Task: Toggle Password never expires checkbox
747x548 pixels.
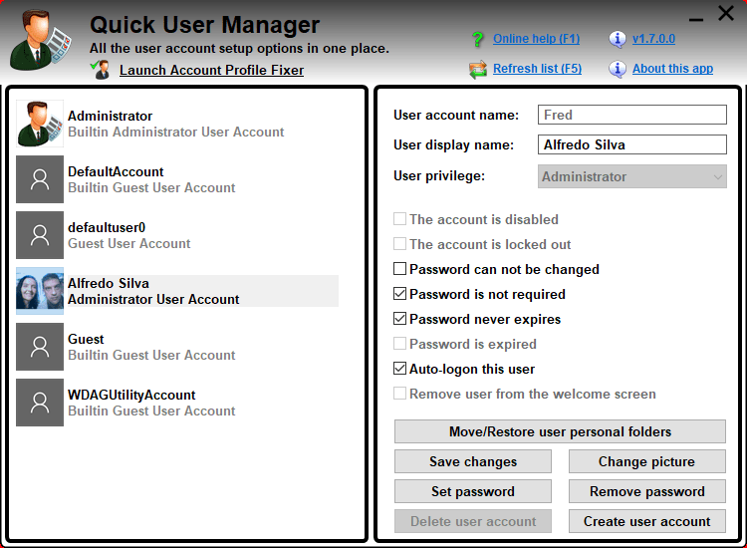Action: point(400,319)
